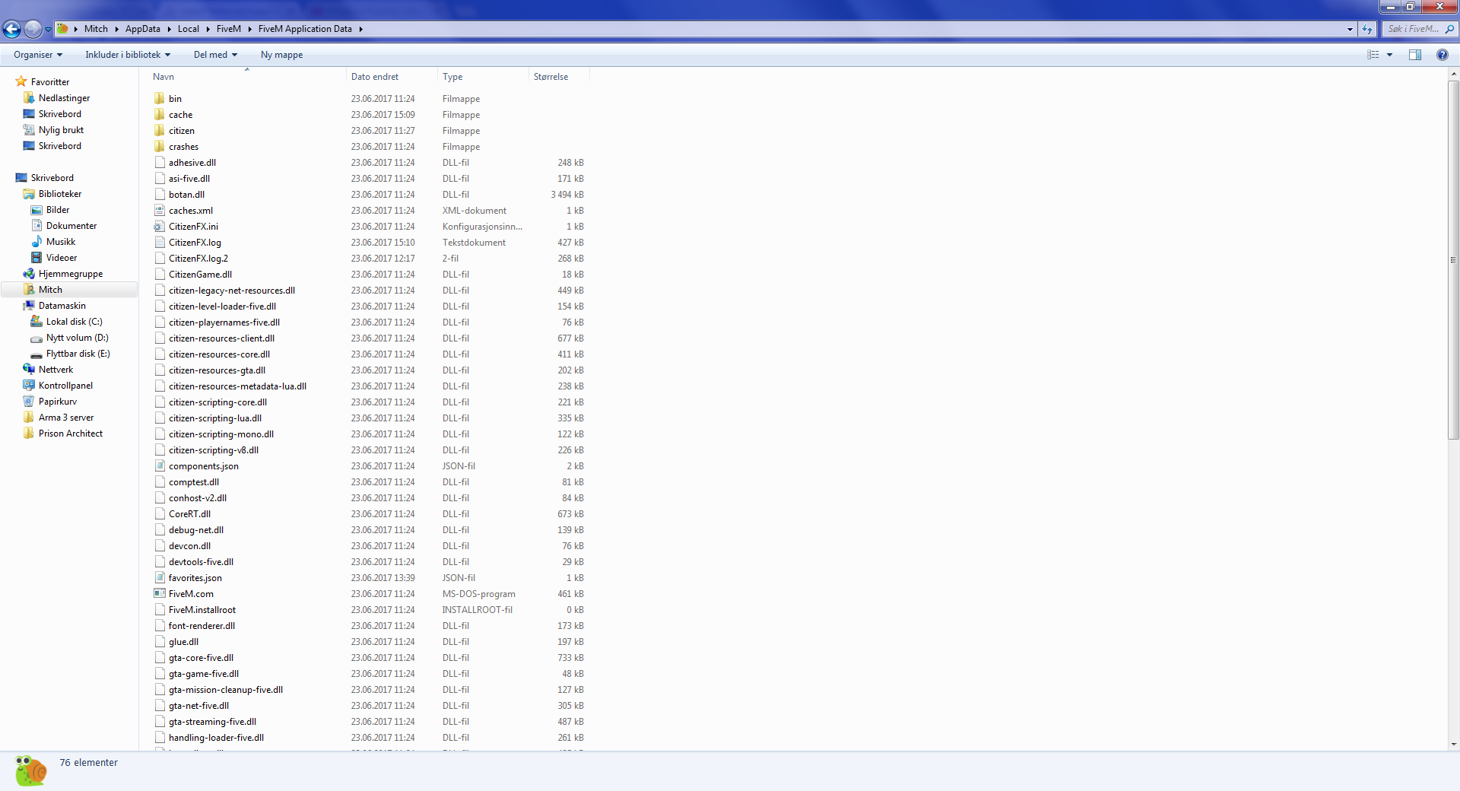Click the Favoritter star icon
The width and height of the screenshot is (1460, 791).
coord(21,81)
